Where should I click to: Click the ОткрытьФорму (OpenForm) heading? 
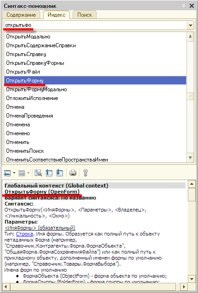42,192
